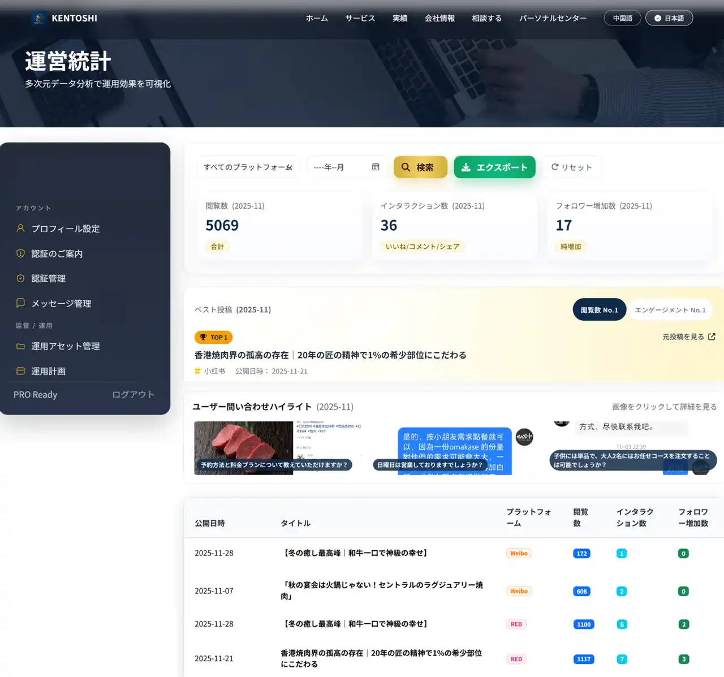The width and height of the screenshot is (724, 677).
Task: Click the 認証のご案内 info icon
Action: pyautogui.click(x=20, y=253)
